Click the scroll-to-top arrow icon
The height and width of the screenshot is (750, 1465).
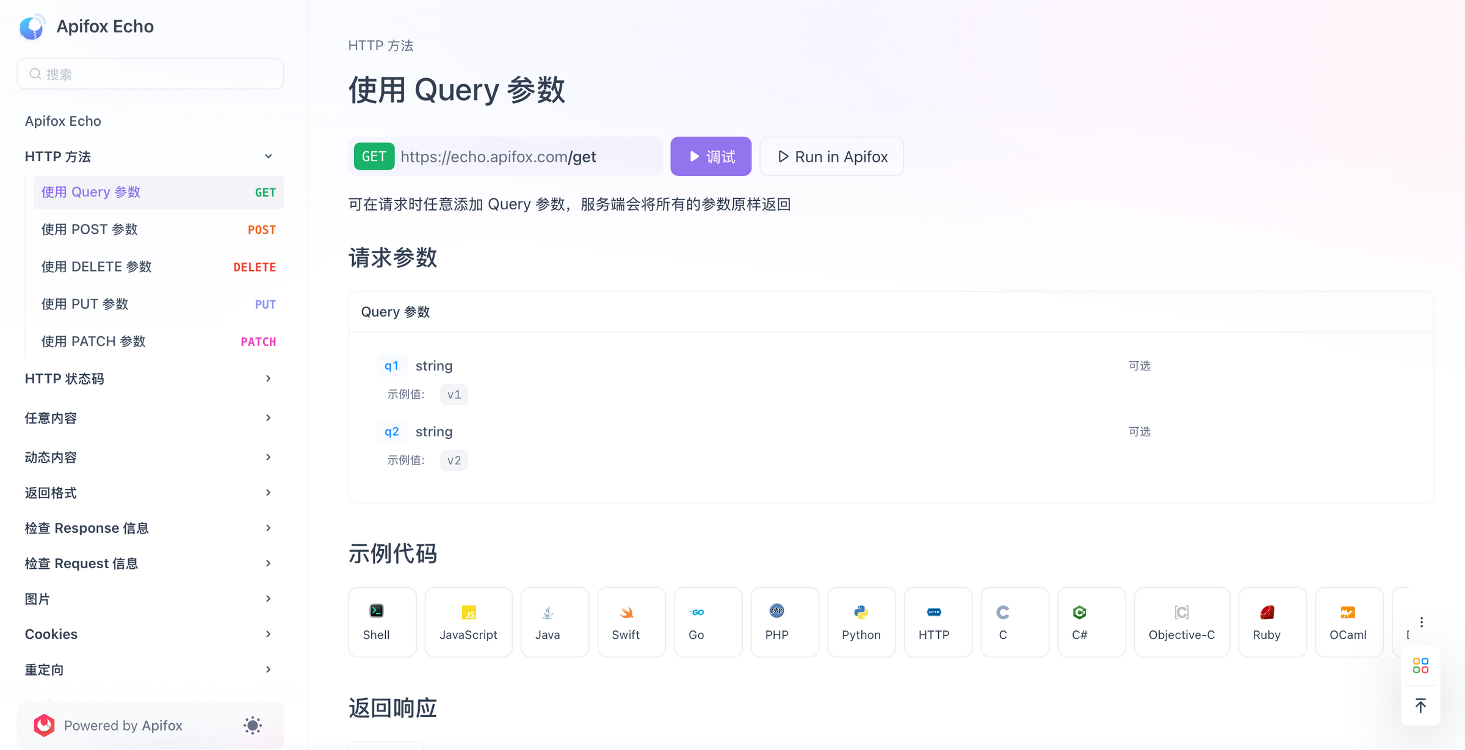(x=1420, y=705)
